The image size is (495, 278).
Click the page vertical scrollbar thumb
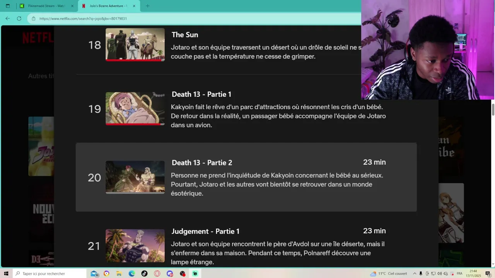(493, 109)
